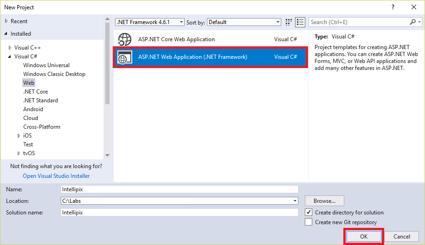Screen dimensions: 425x245
Task: Select the Cloud category
Action: pyautogui.click(x=31, y=118)
